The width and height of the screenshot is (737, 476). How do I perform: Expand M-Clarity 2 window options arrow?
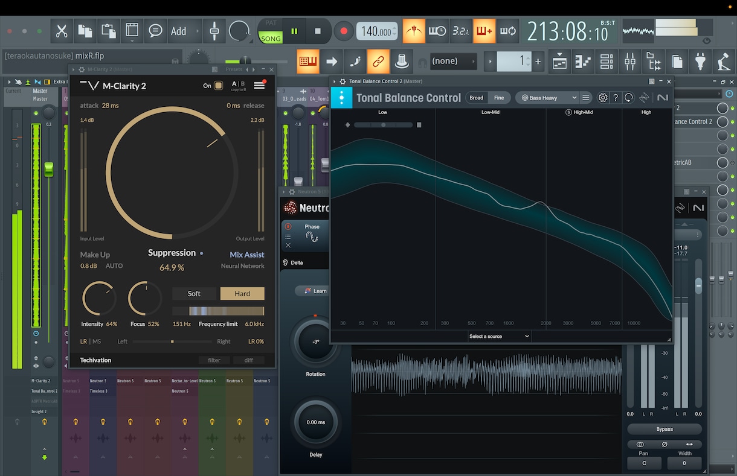(x=74, y=69)
